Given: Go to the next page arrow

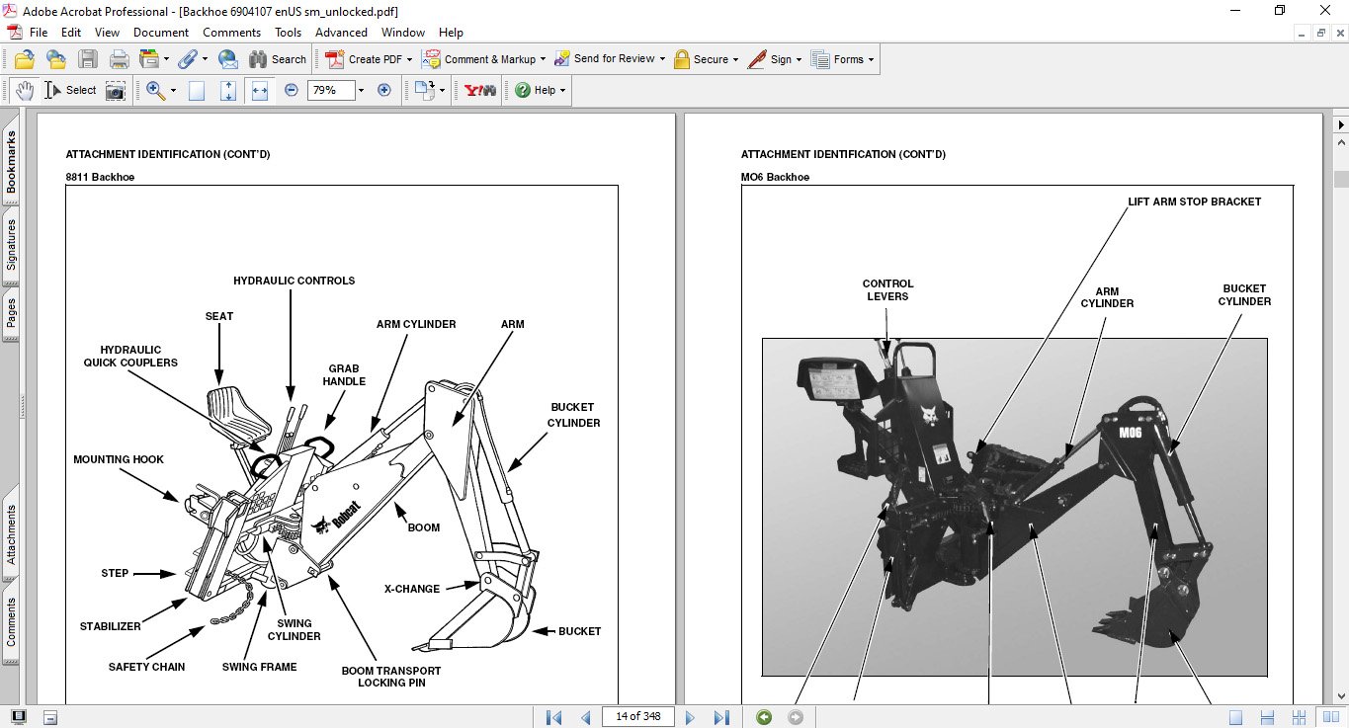Looking at the screenshot, I should tap(691, 717).
